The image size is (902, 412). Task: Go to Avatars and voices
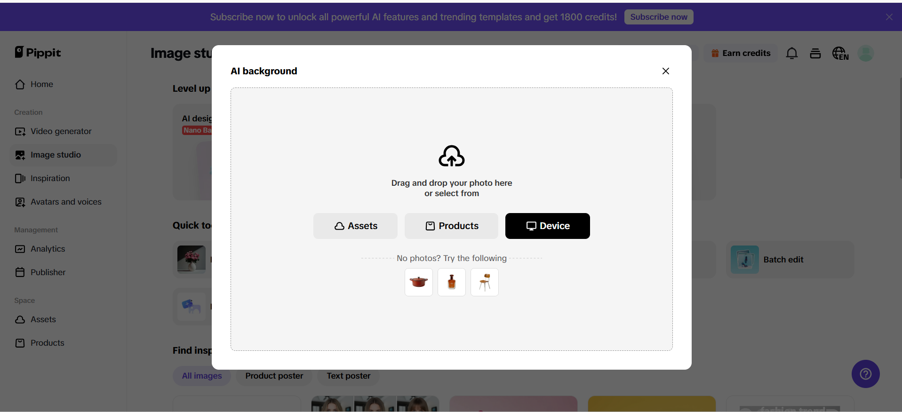pos(66,202)
